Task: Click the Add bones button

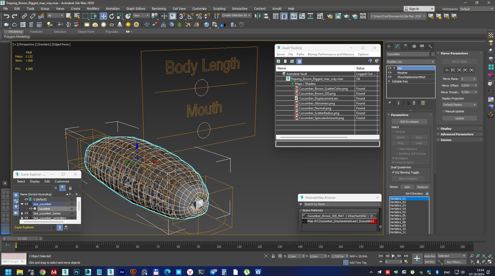Action: (x=407, y=187)
